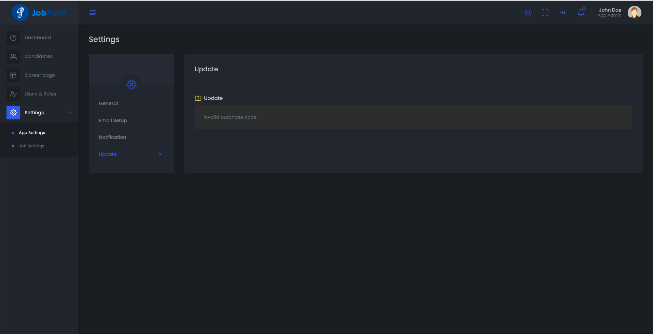Screen dimensions: 653x334
Task: Click the Invalid purchase code message box
Action: tap(413, 117)
